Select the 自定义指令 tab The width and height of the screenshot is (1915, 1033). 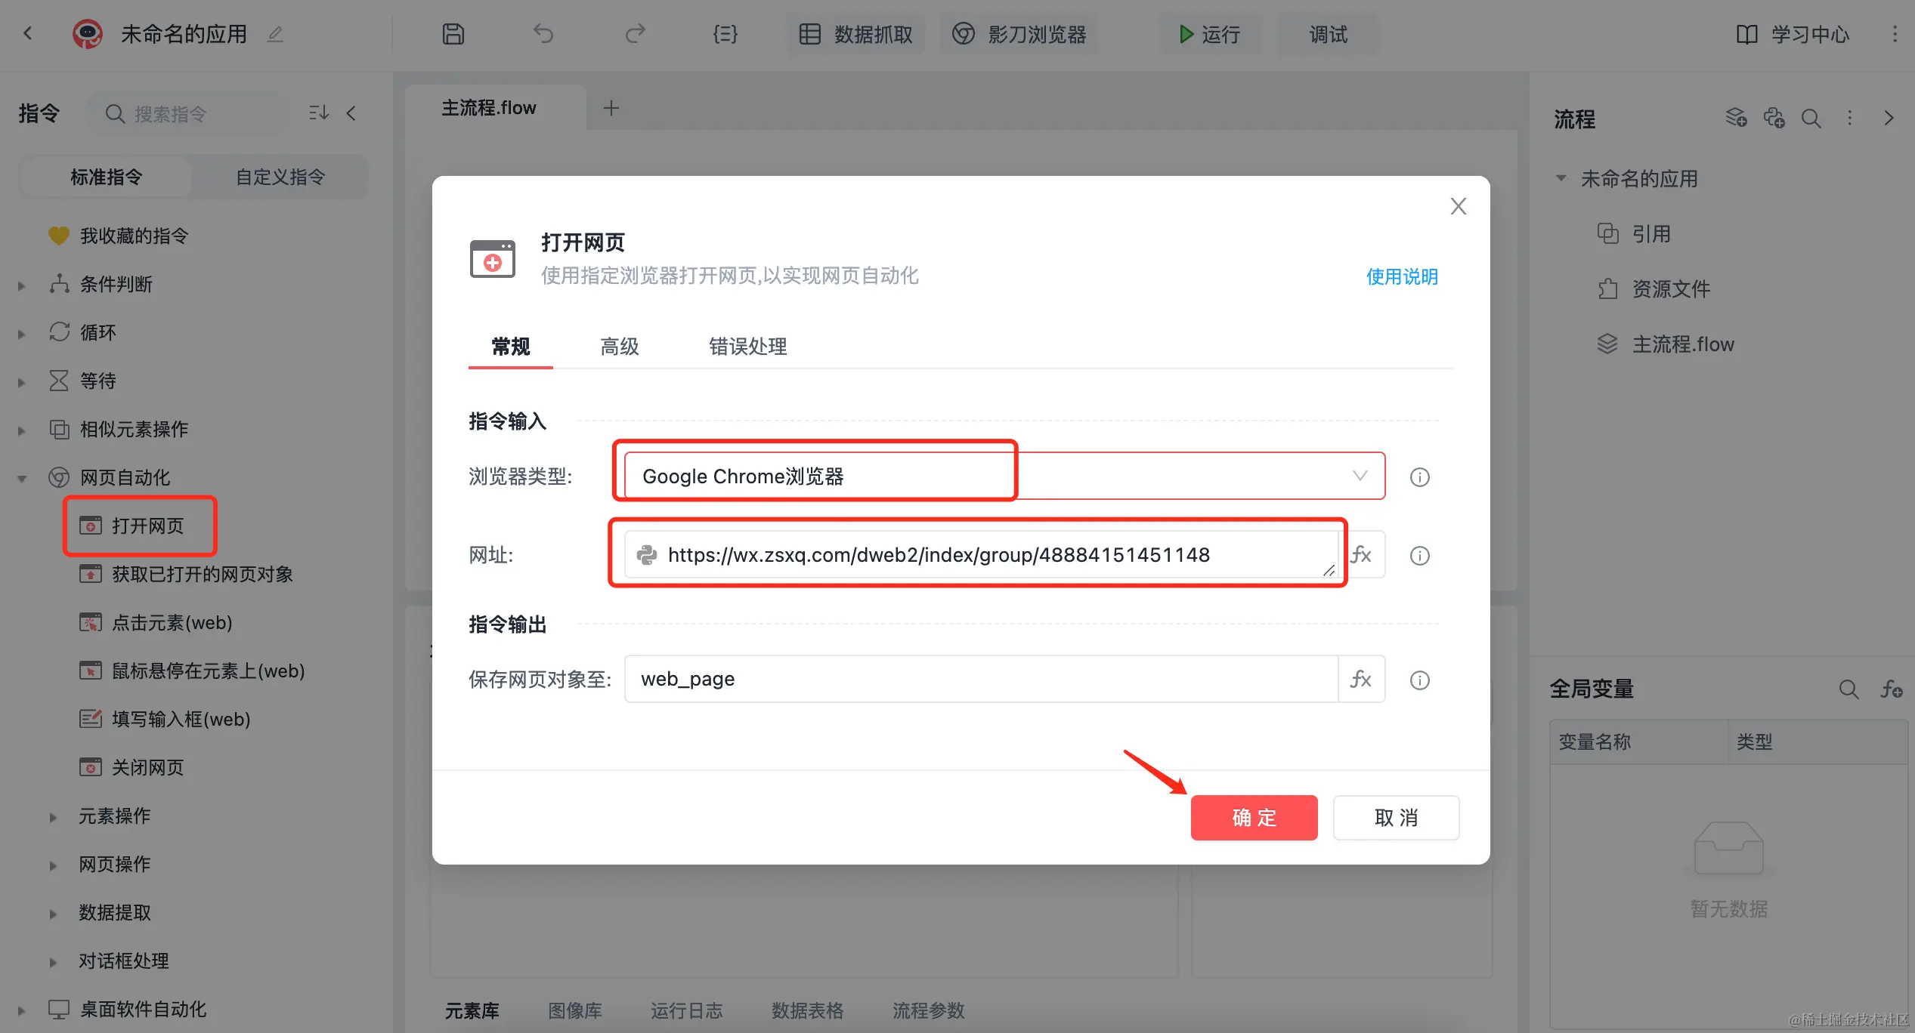click(280, 177)
